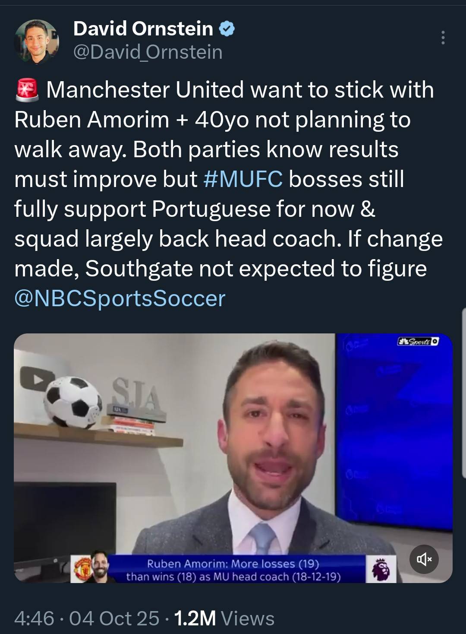
Task: Open David Ornstein's profile picture
Action: pos(37,41)
